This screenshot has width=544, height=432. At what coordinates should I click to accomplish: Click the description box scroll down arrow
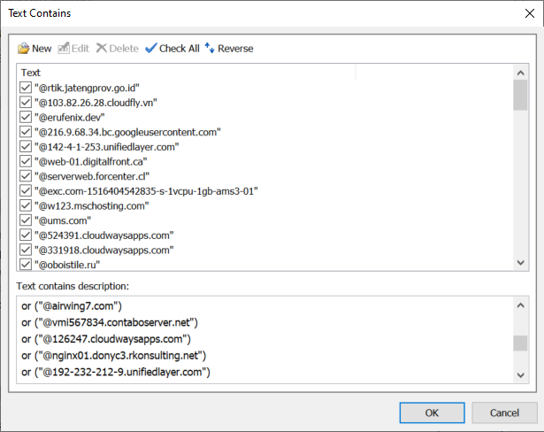click(x=520, y=375)
